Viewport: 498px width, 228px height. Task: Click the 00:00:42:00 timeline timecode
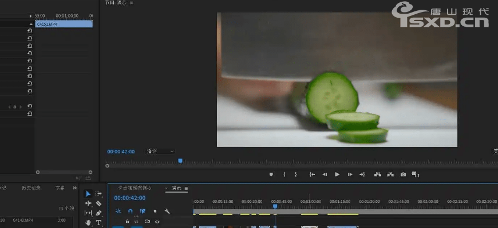129,198
